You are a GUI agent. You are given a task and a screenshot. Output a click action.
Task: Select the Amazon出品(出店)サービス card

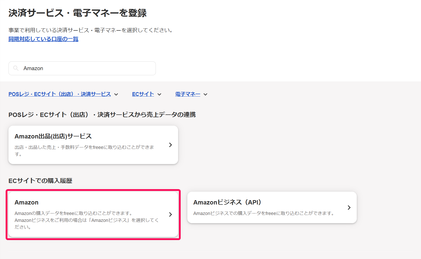click(x=93, y=145)
